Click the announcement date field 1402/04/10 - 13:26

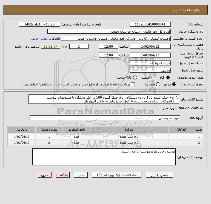point(39,24)
